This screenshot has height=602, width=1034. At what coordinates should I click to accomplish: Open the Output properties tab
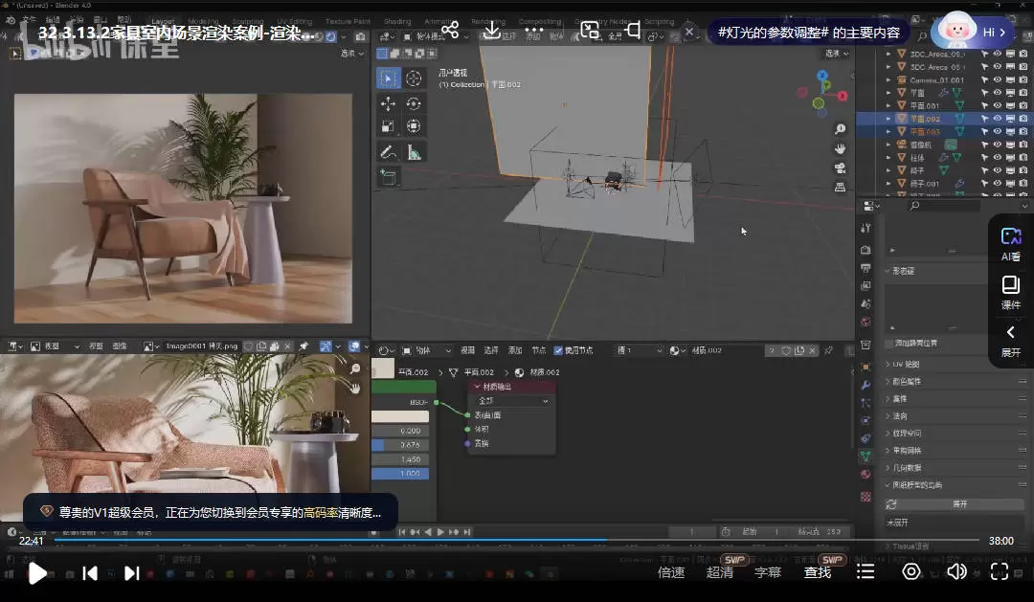pos(865,268)
